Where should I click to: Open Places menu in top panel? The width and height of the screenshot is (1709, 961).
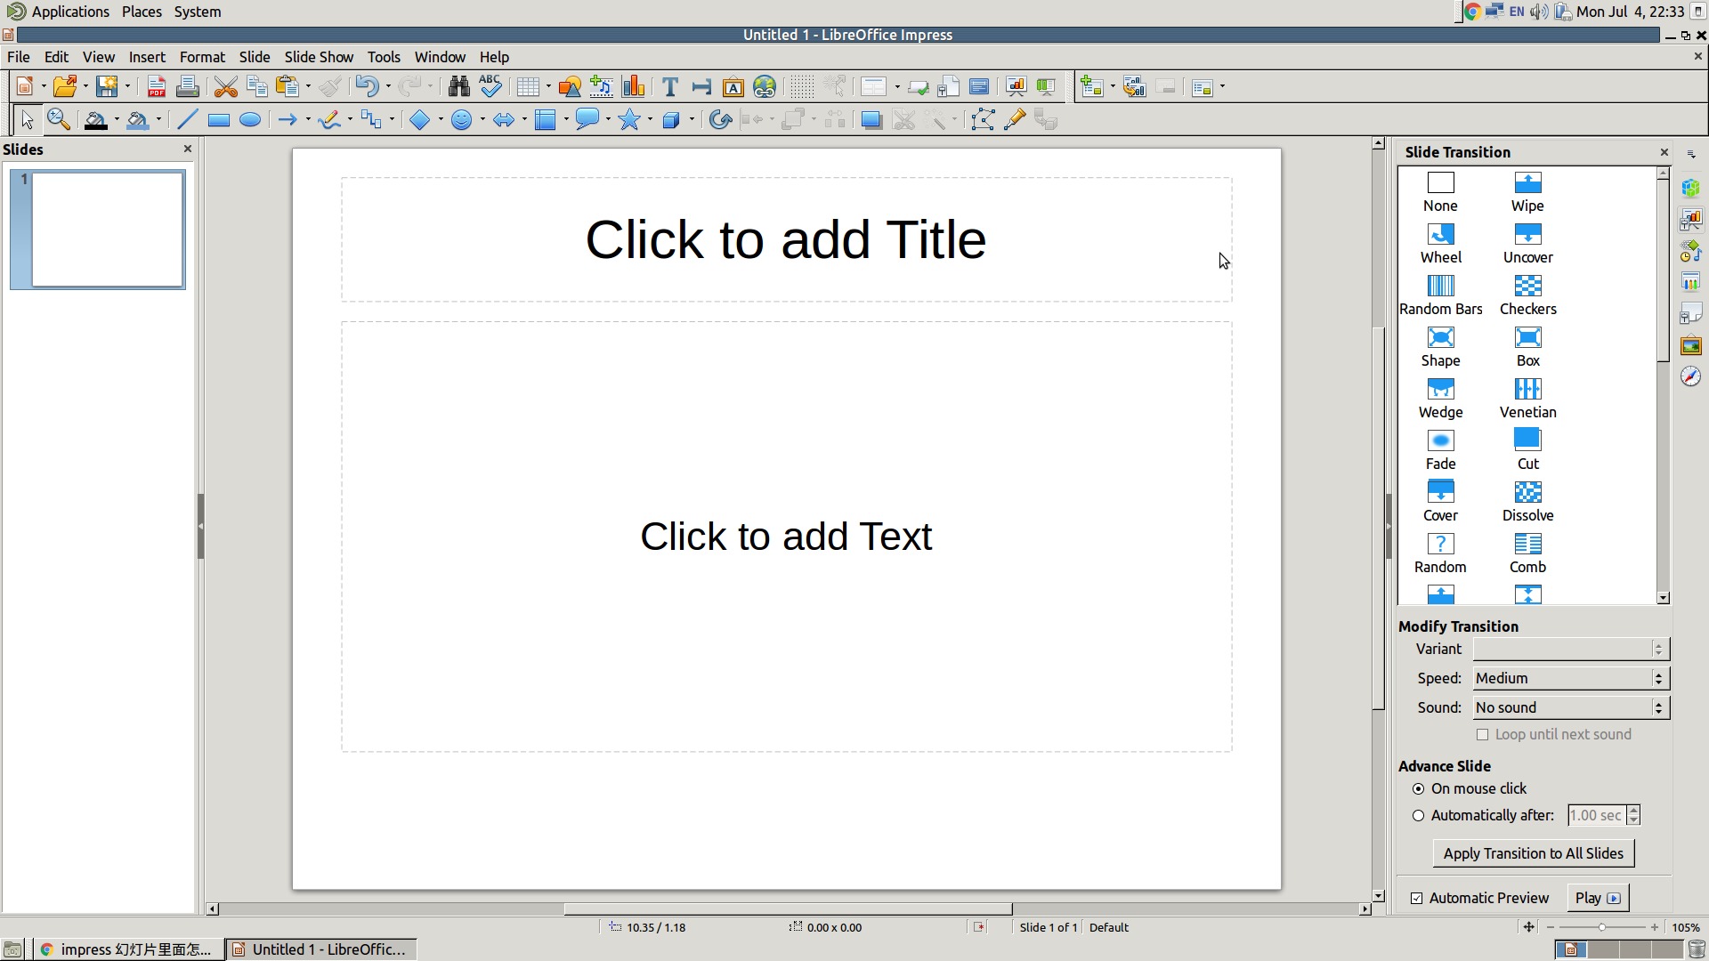click(x=142, y=12)
